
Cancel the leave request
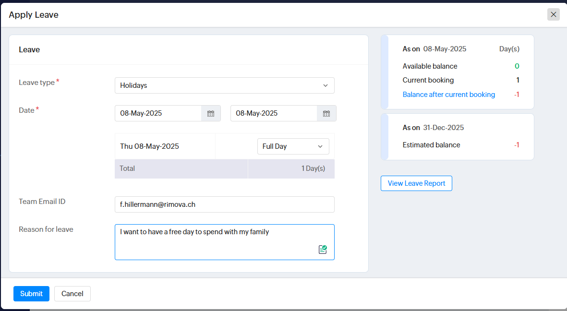click(72, 294)
